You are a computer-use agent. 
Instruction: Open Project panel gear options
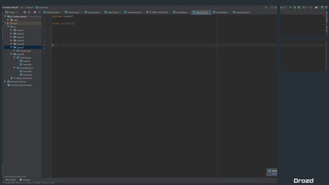pos(35,12)
